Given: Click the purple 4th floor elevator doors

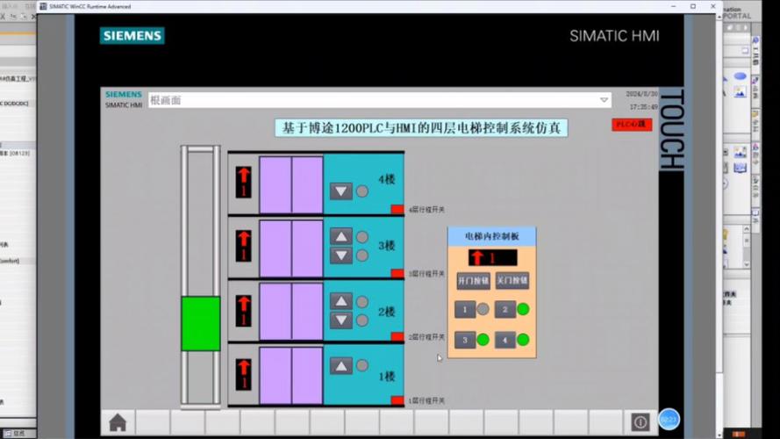Looking at the screenshot, I should [x=291, y=184].
